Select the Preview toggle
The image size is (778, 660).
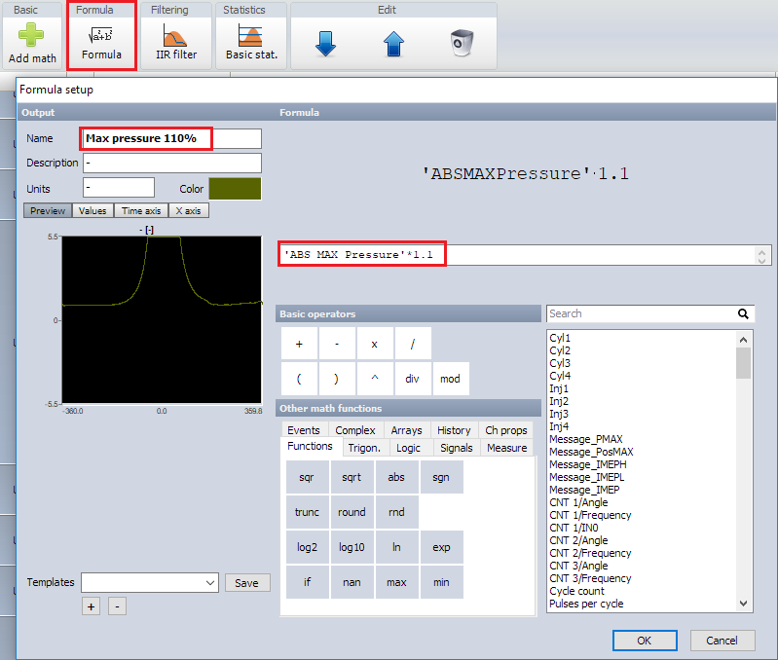tap(48, 210)
